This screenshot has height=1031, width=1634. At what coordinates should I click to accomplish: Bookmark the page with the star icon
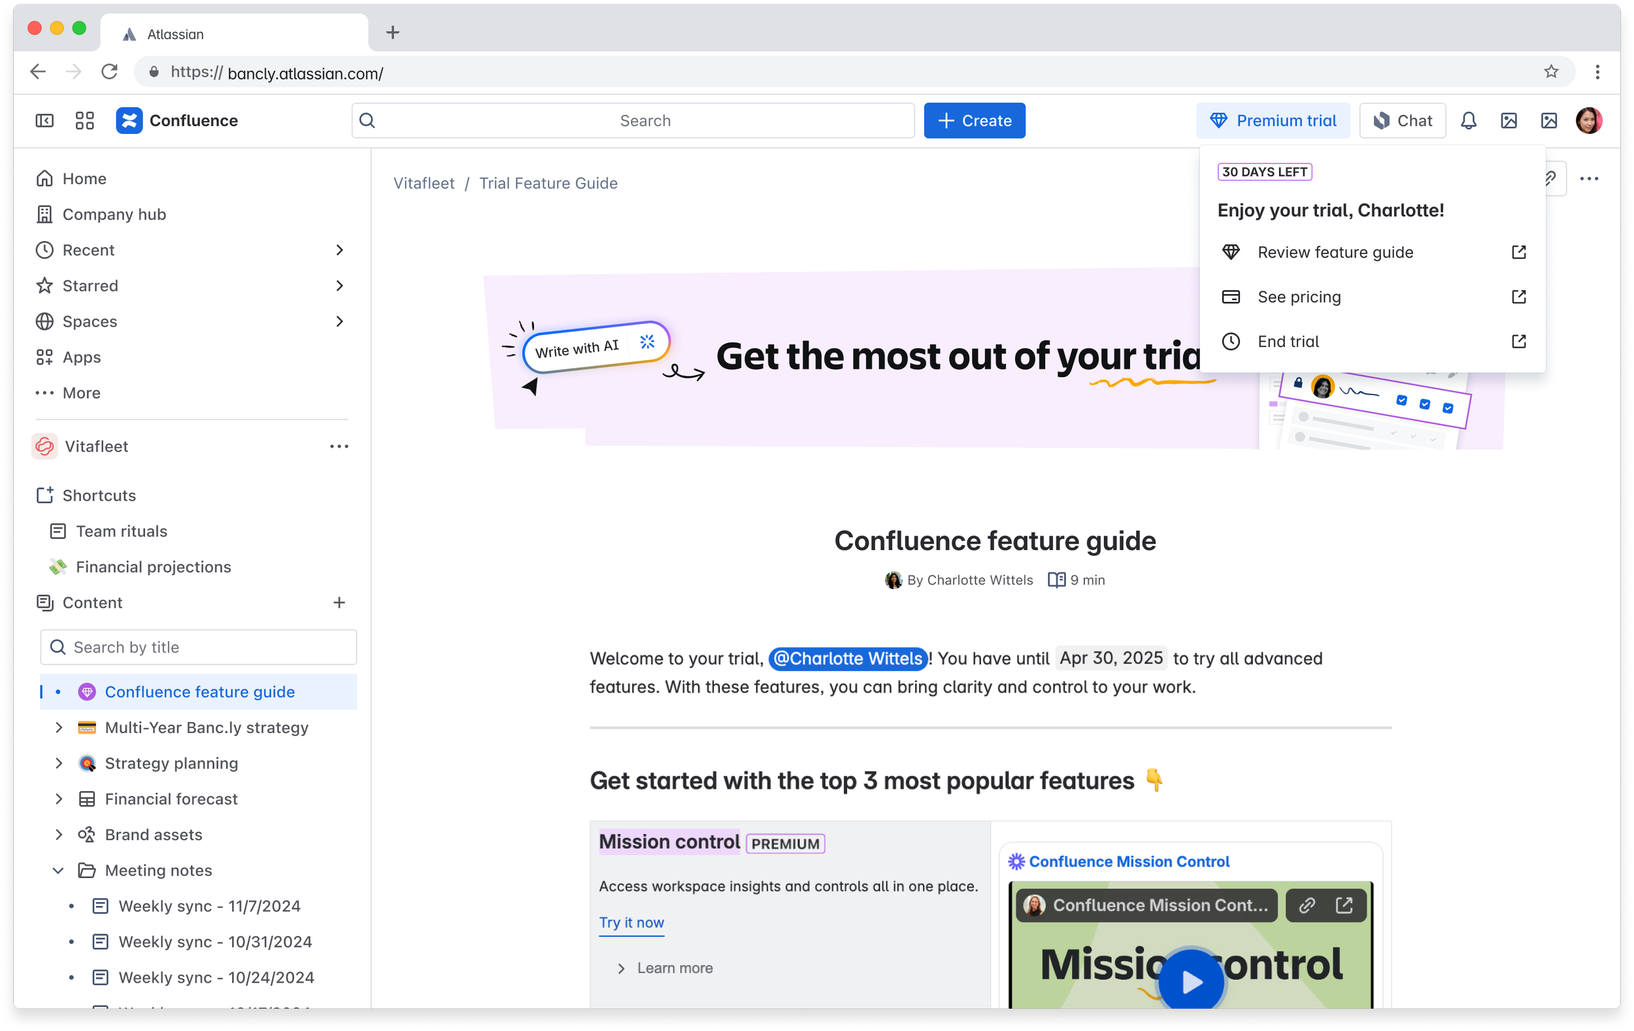point(1550,72)
